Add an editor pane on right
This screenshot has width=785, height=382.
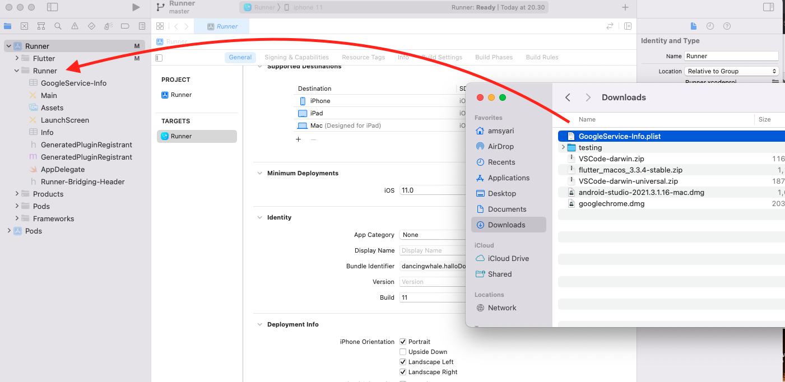point(628,26)
